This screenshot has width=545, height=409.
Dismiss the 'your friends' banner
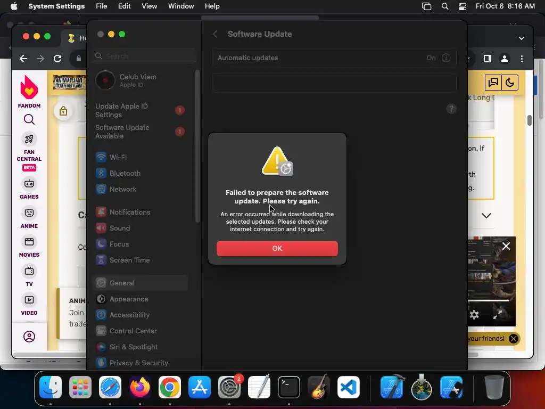pyautogui.click(x=514, y=339)
